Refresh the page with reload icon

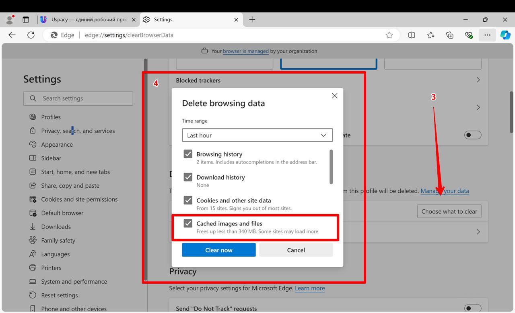[x=31, y=35]
